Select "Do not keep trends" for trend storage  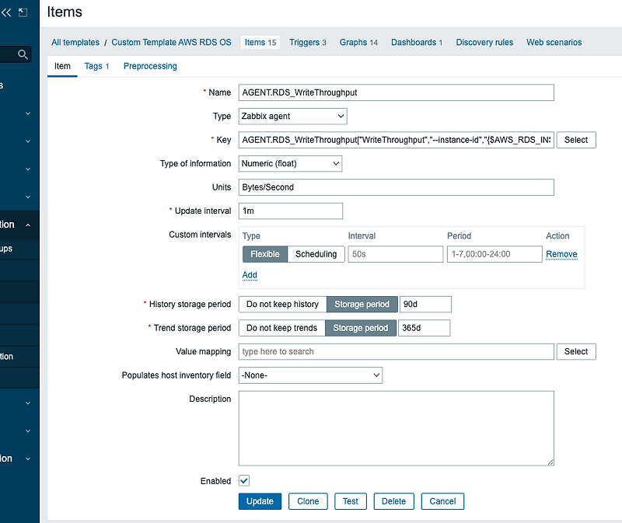281,328
